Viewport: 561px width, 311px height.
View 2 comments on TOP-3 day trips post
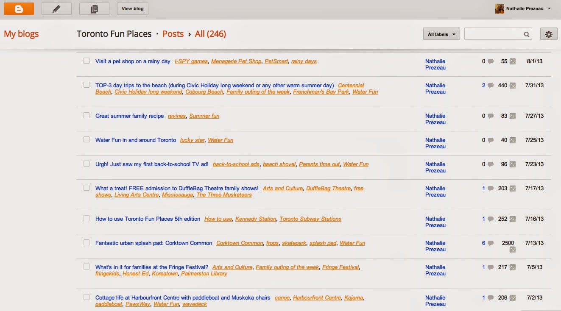click(x=483, y=86)
